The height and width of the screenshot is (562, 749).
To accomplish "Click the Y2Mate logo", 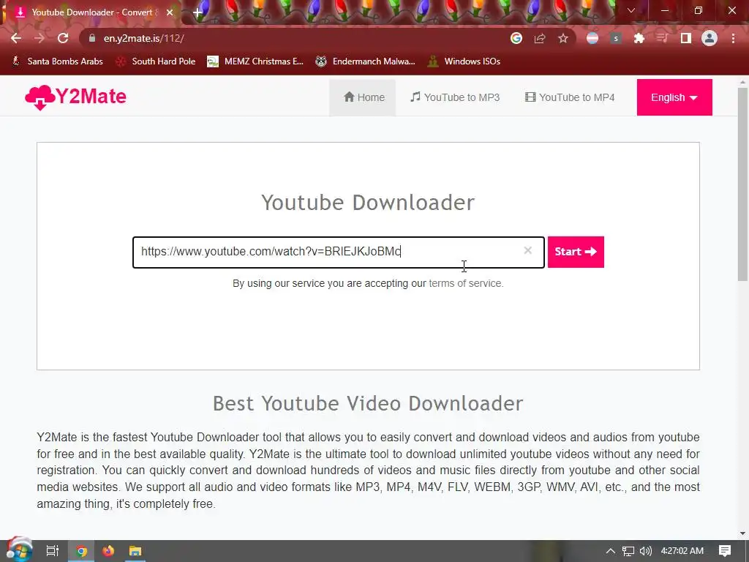I will click(x=75, y=97).
